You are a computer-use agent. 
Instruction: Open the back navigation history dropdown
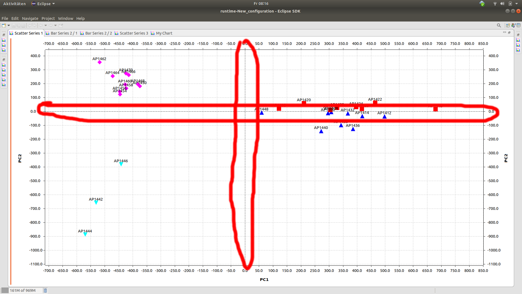(x=46, y=25)
